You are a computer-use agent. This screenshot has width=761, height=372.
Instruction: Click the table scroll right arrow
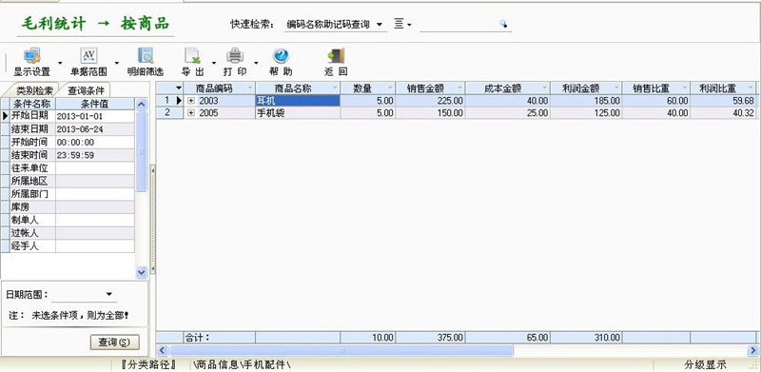tap(752, 350)
